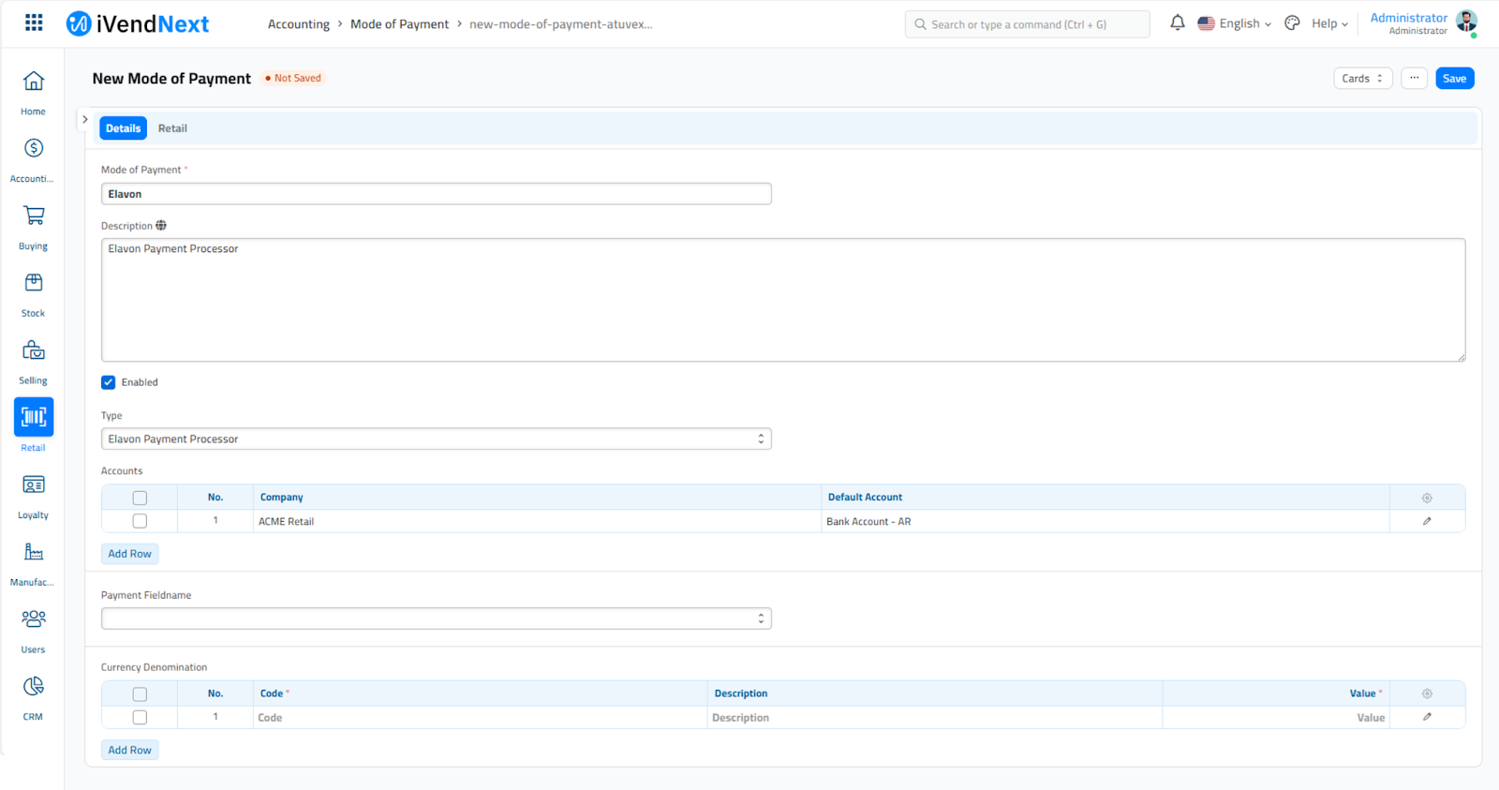The width and height of the screenshot is (1499, 790).
Task: Click the iVendNext logo
Action: (138, 23)
